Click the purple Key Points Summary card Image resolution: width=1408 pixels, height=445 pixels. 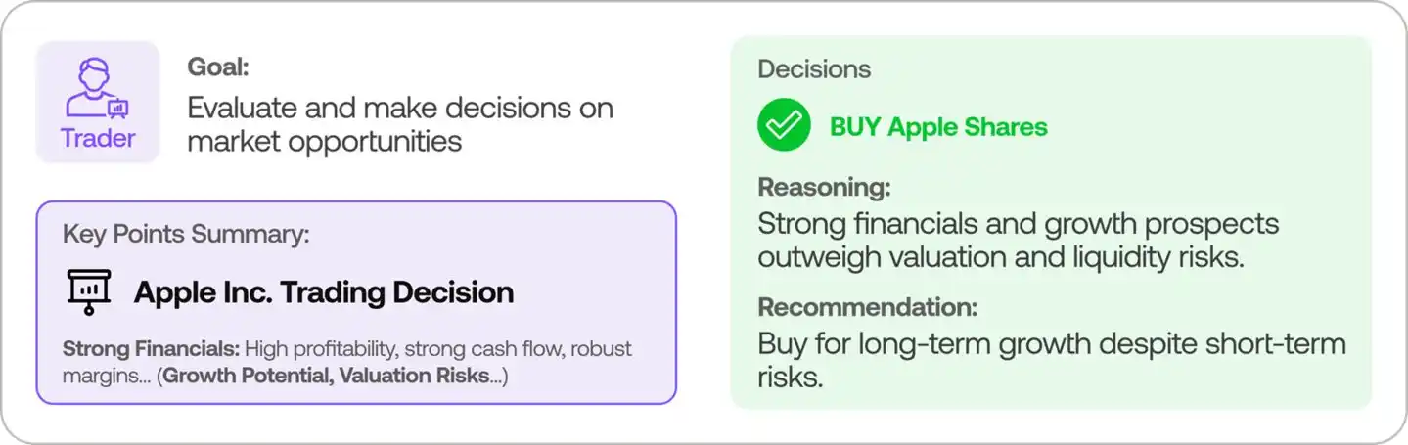(x=356, y=302)
